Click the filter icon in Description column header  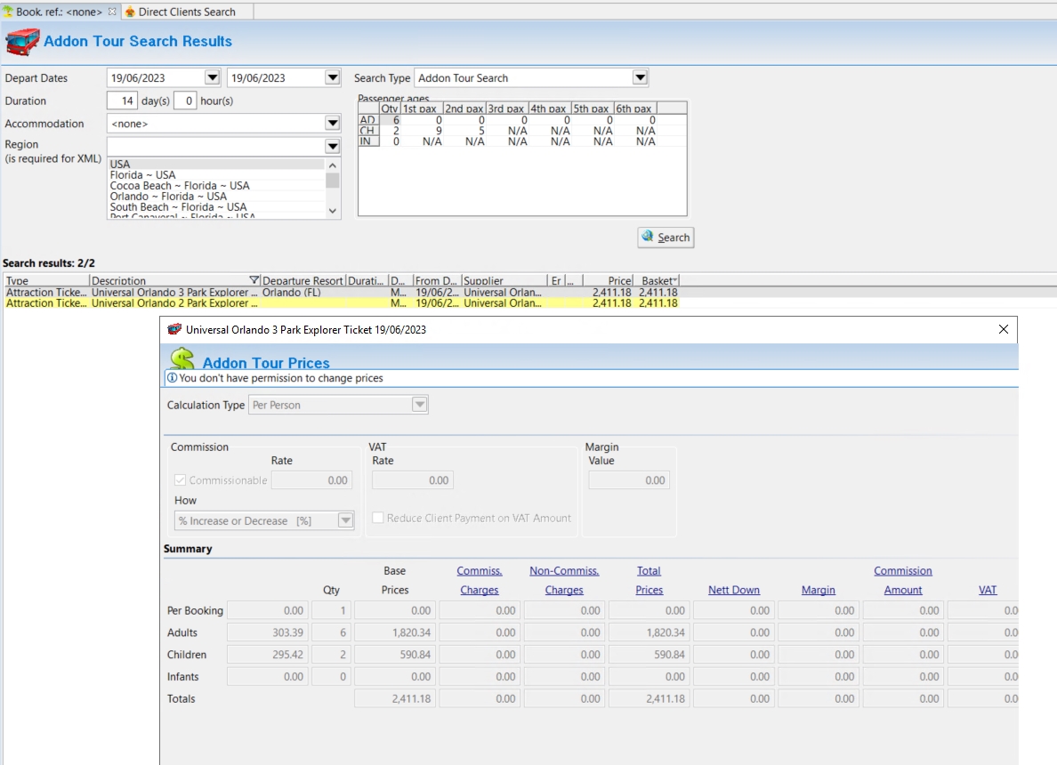click(x=254, y=280)
